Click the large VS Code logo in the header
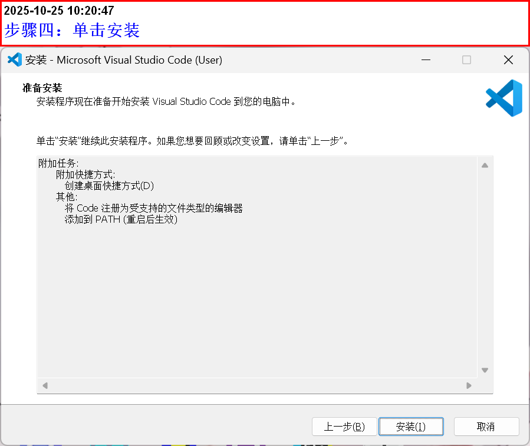 point(504,98)
